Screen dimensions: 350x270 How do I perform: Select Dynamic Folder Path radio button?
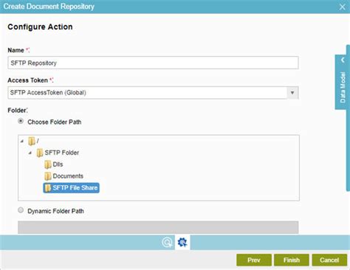click(21, 210)
